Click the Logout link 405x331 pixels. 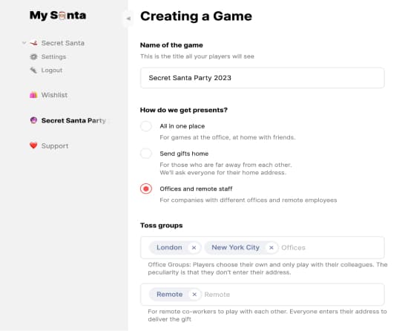coord(52,70)
